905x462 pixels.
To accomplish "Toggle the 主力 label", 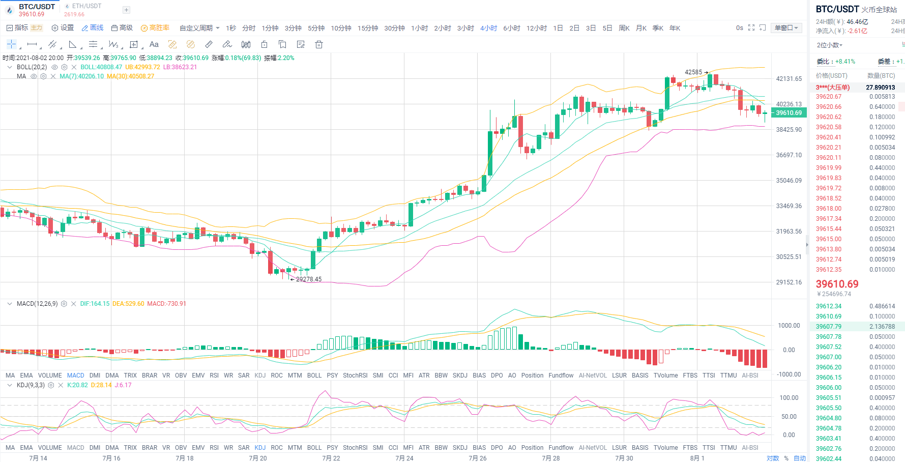I will click(x=37, y=28).
